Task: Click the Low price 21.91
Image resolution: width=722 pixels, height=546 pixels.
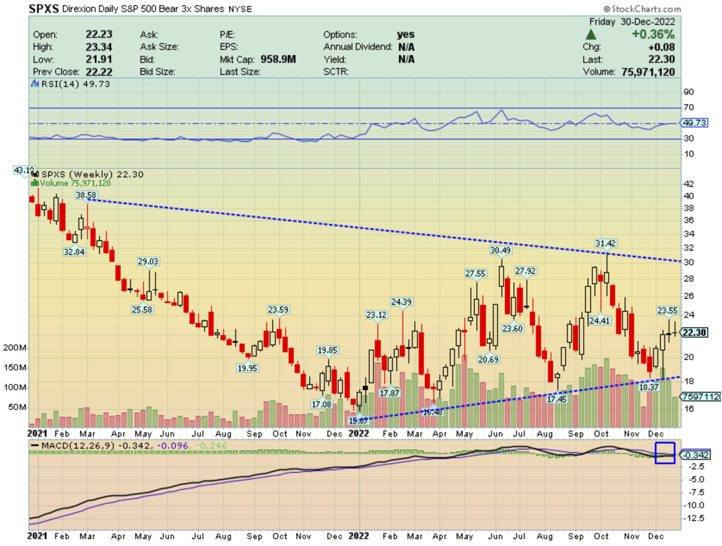Action: pos(99,59)
